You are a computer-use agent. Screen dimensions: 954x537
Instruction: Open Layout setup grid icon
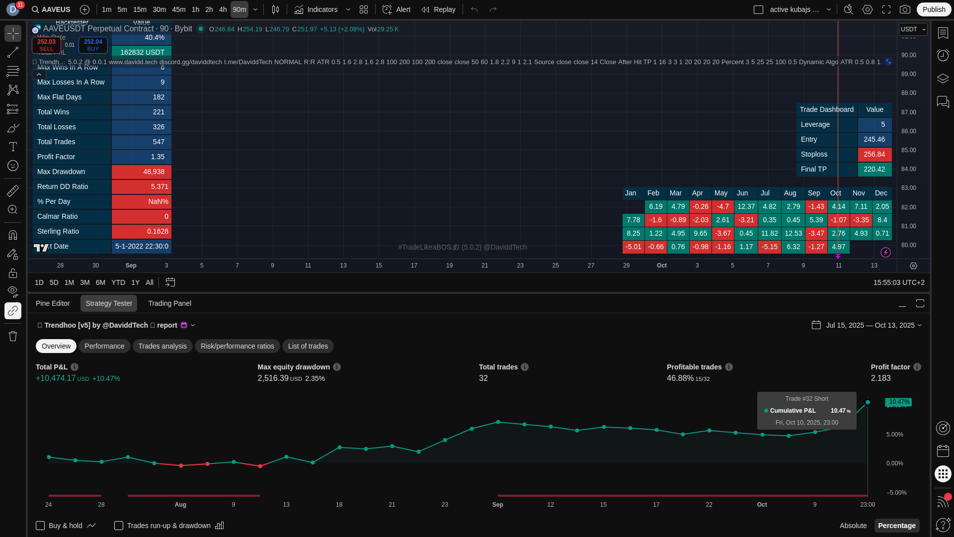[364, 9]
